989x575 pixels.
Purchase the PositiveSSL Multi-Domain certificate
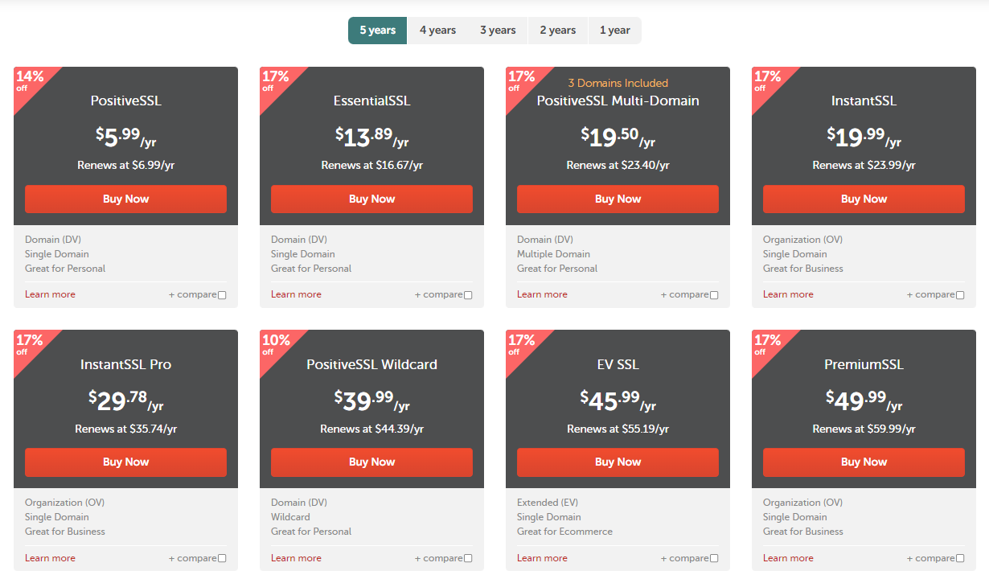(618, 199)
